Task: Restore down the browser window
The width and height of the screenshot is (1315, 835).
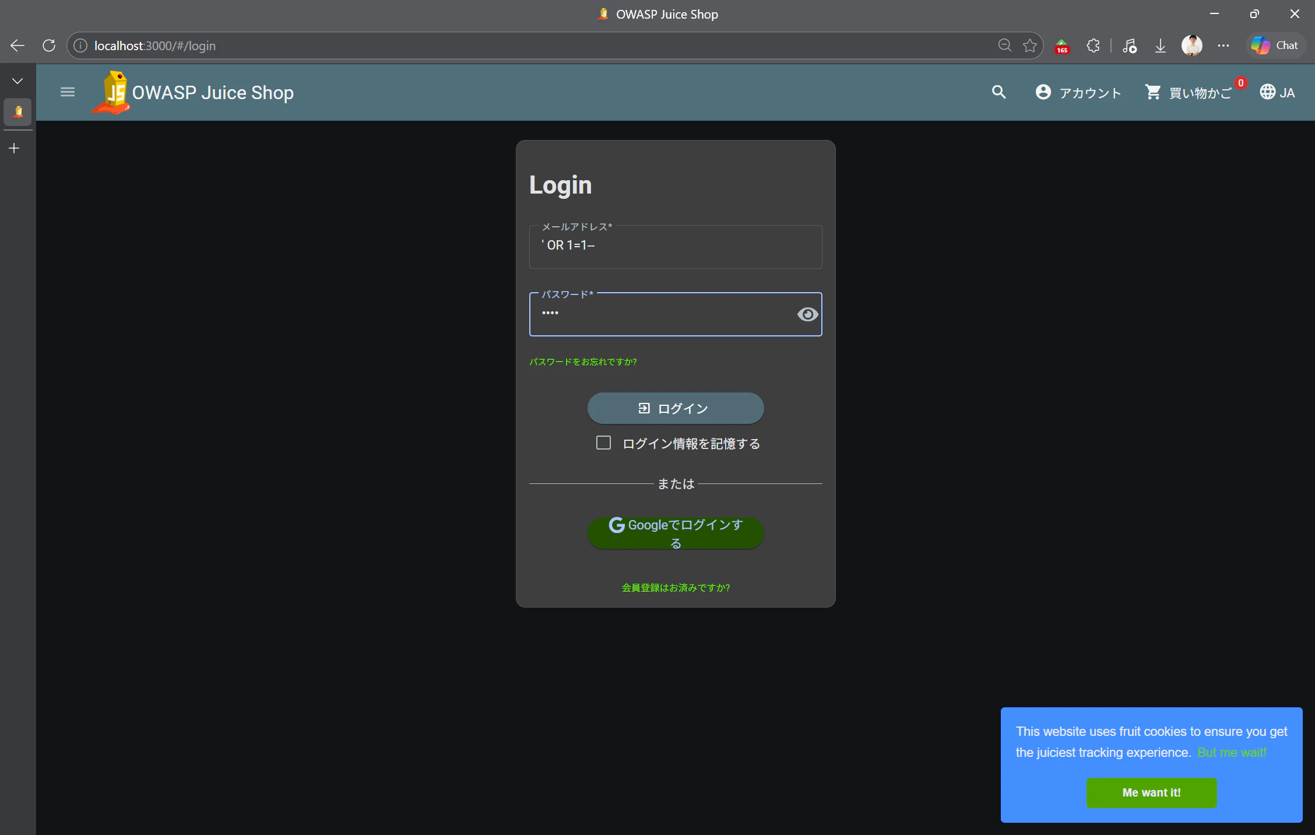Action: click(x=1254, y=14)
